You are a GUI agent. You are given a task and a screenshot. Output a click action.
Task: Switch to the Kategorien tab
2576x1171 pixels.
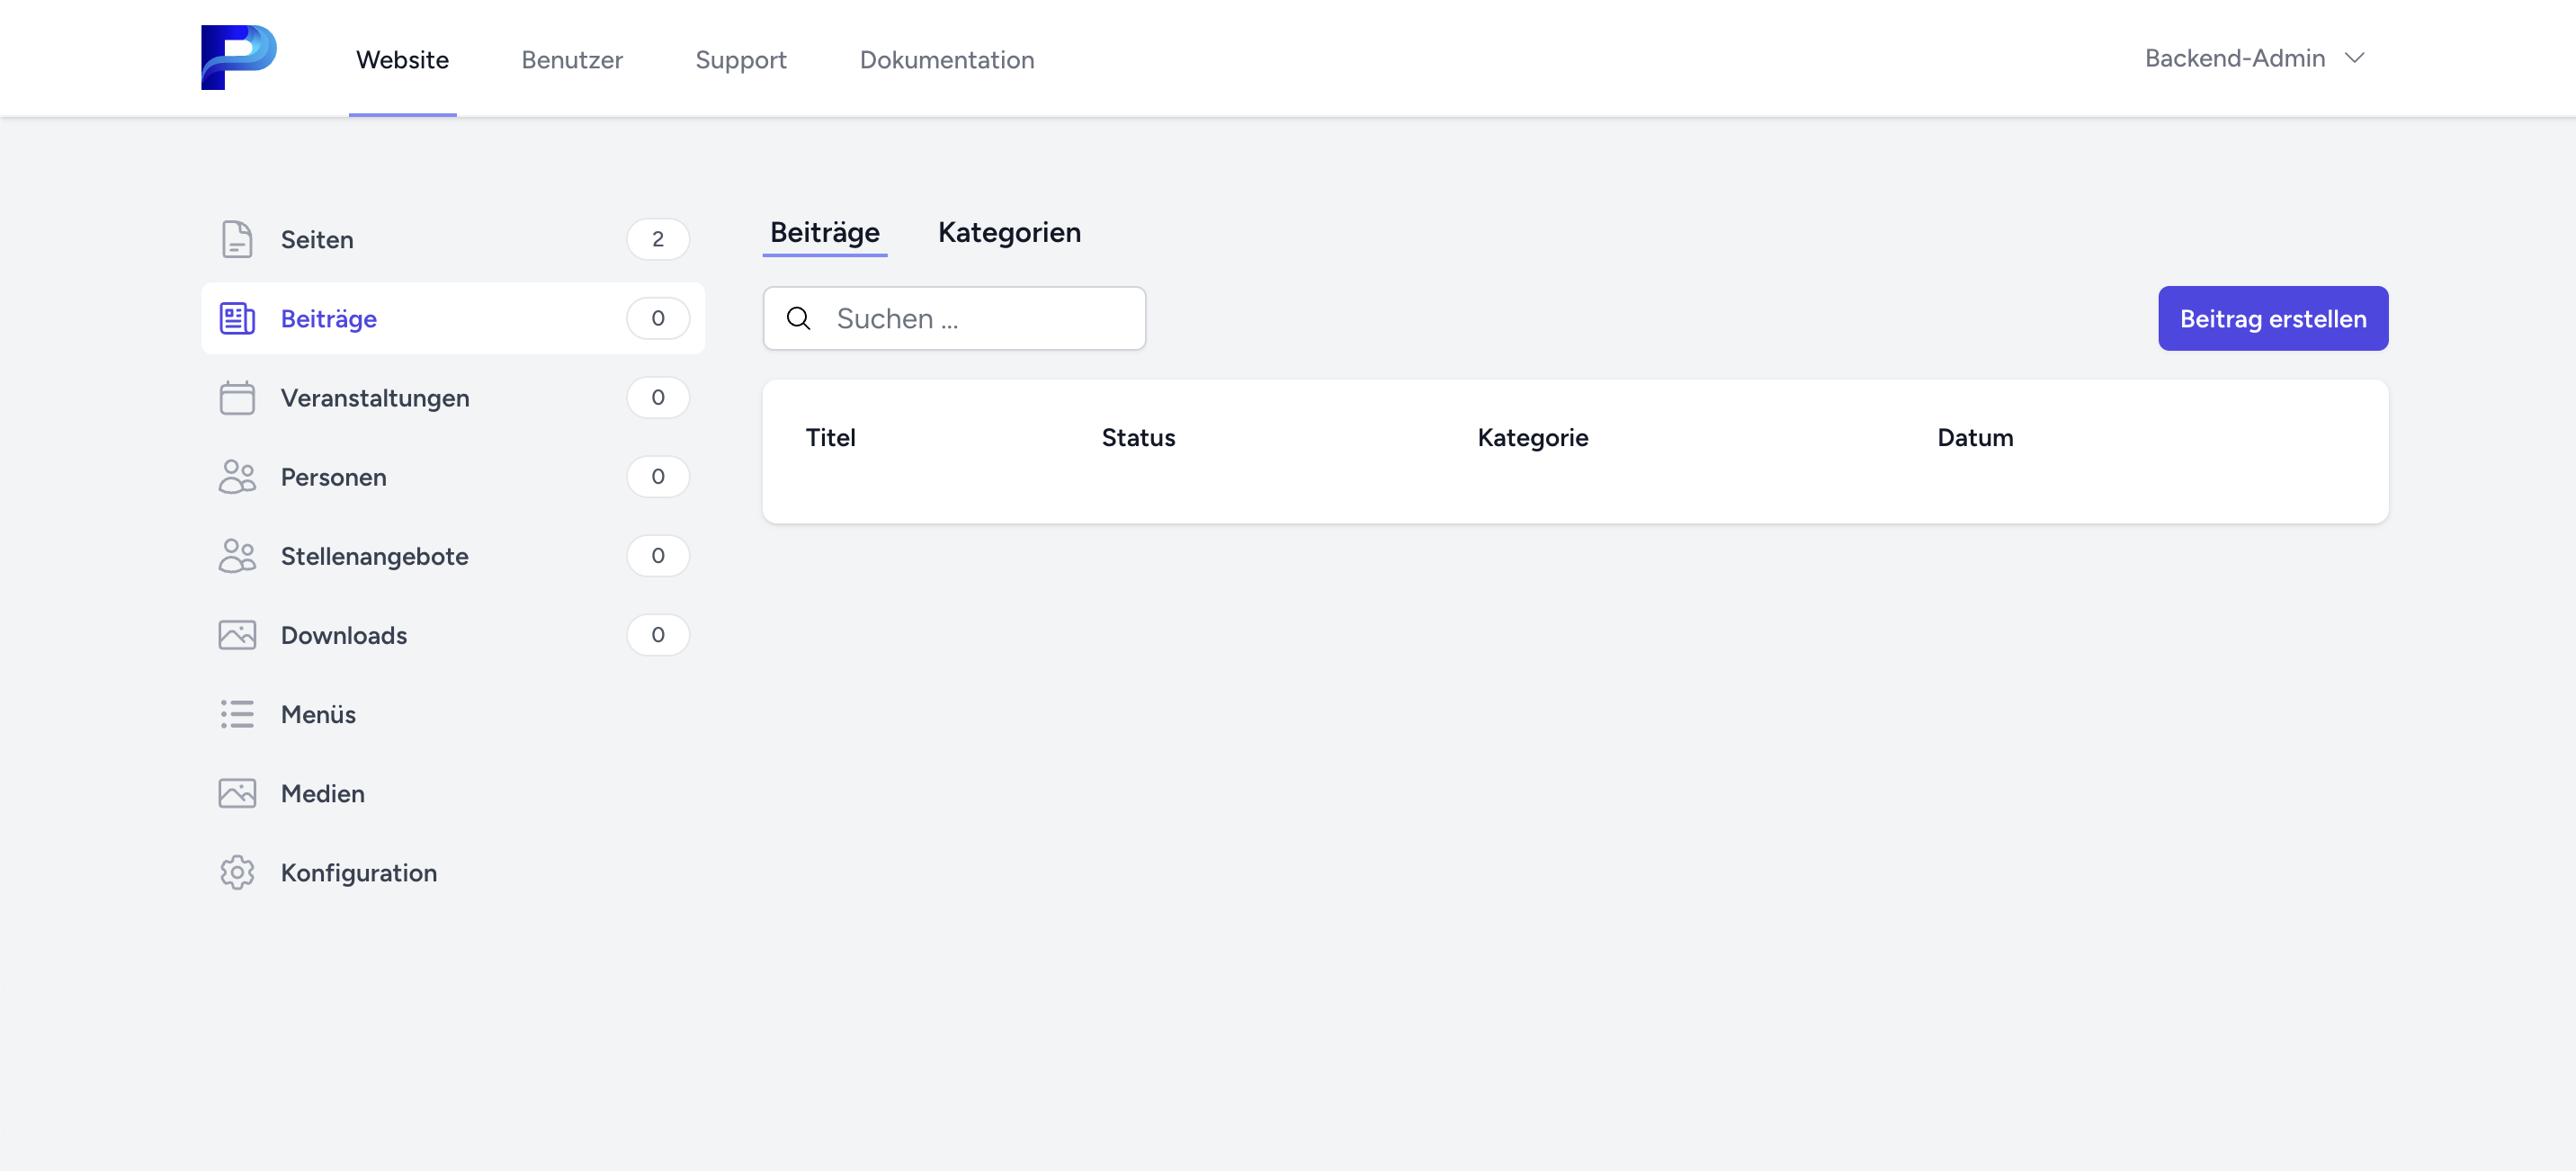1008,232
